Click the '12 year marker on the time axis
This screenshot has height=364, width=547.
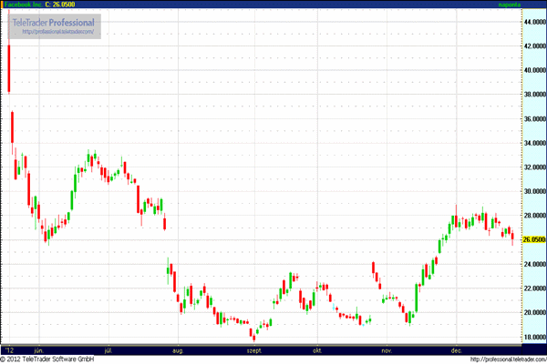click(9, 349)
